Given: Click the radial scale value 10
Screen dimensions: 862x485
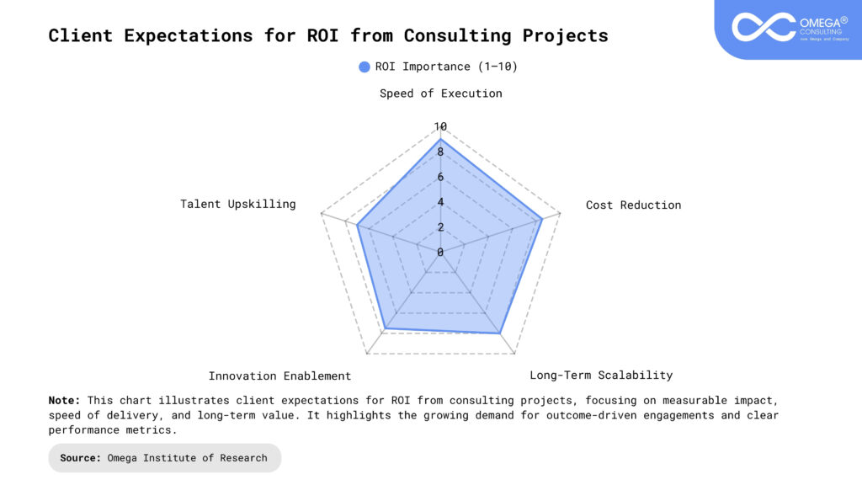Looking at the screenshot, I should click(440, 127).
